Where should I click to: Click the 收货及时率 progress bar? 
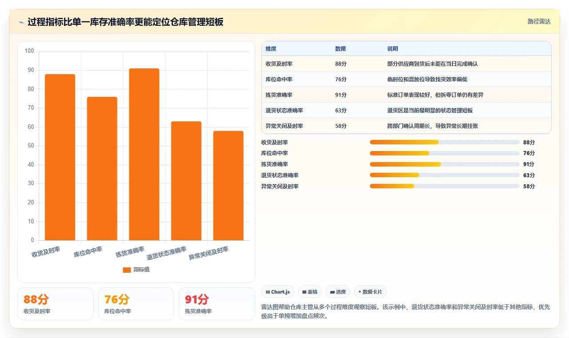[445, 142]
